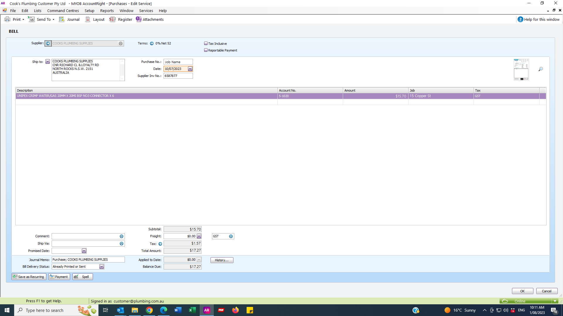This screenshot has width=563, height=316.
Task: Expand the Online status dropdown arrow
Action: (555, 301)
